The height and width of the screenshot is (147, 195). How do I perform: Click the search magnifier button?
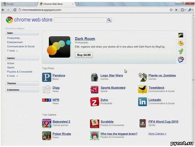click(x=109, y=20)
